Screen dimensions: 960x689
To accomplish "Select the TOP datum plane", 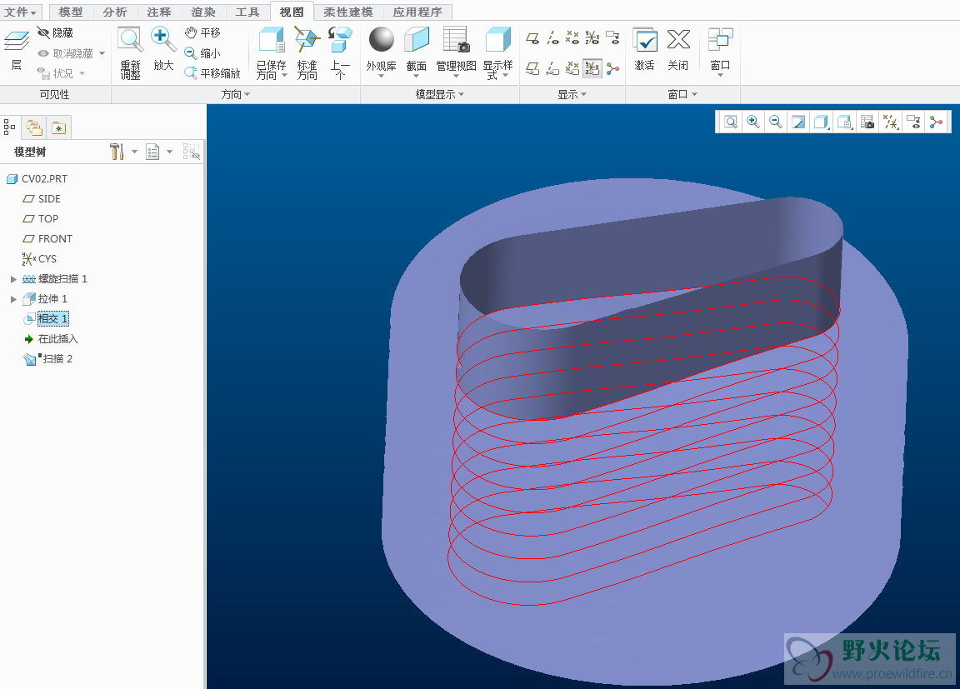I will coord(40,218).
